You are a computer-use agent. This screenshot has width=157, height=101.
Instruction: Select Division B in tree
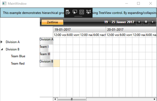pos(13,49)
